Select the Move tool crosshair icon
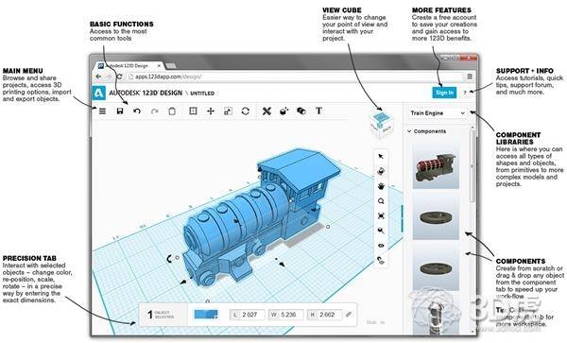 coord(211,111)
